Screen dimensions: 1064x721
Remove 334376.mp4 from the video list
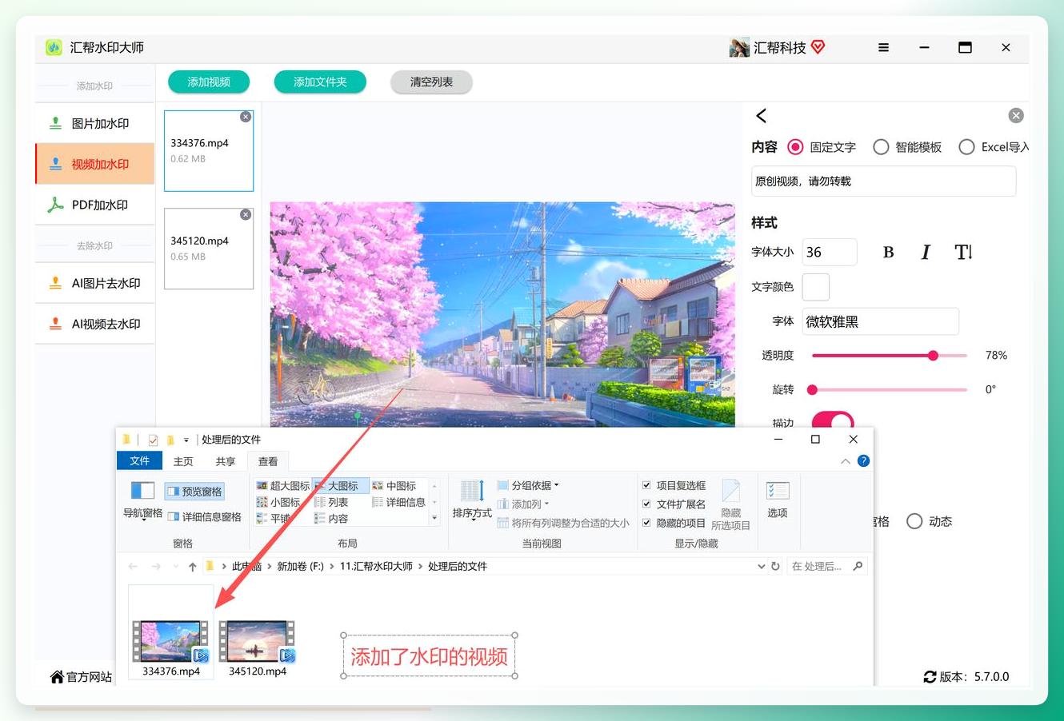(246, 117)
